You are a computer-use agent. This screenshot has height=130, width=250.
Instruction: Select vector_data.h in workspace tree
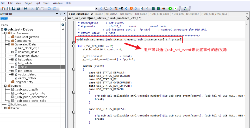[27, 78]
